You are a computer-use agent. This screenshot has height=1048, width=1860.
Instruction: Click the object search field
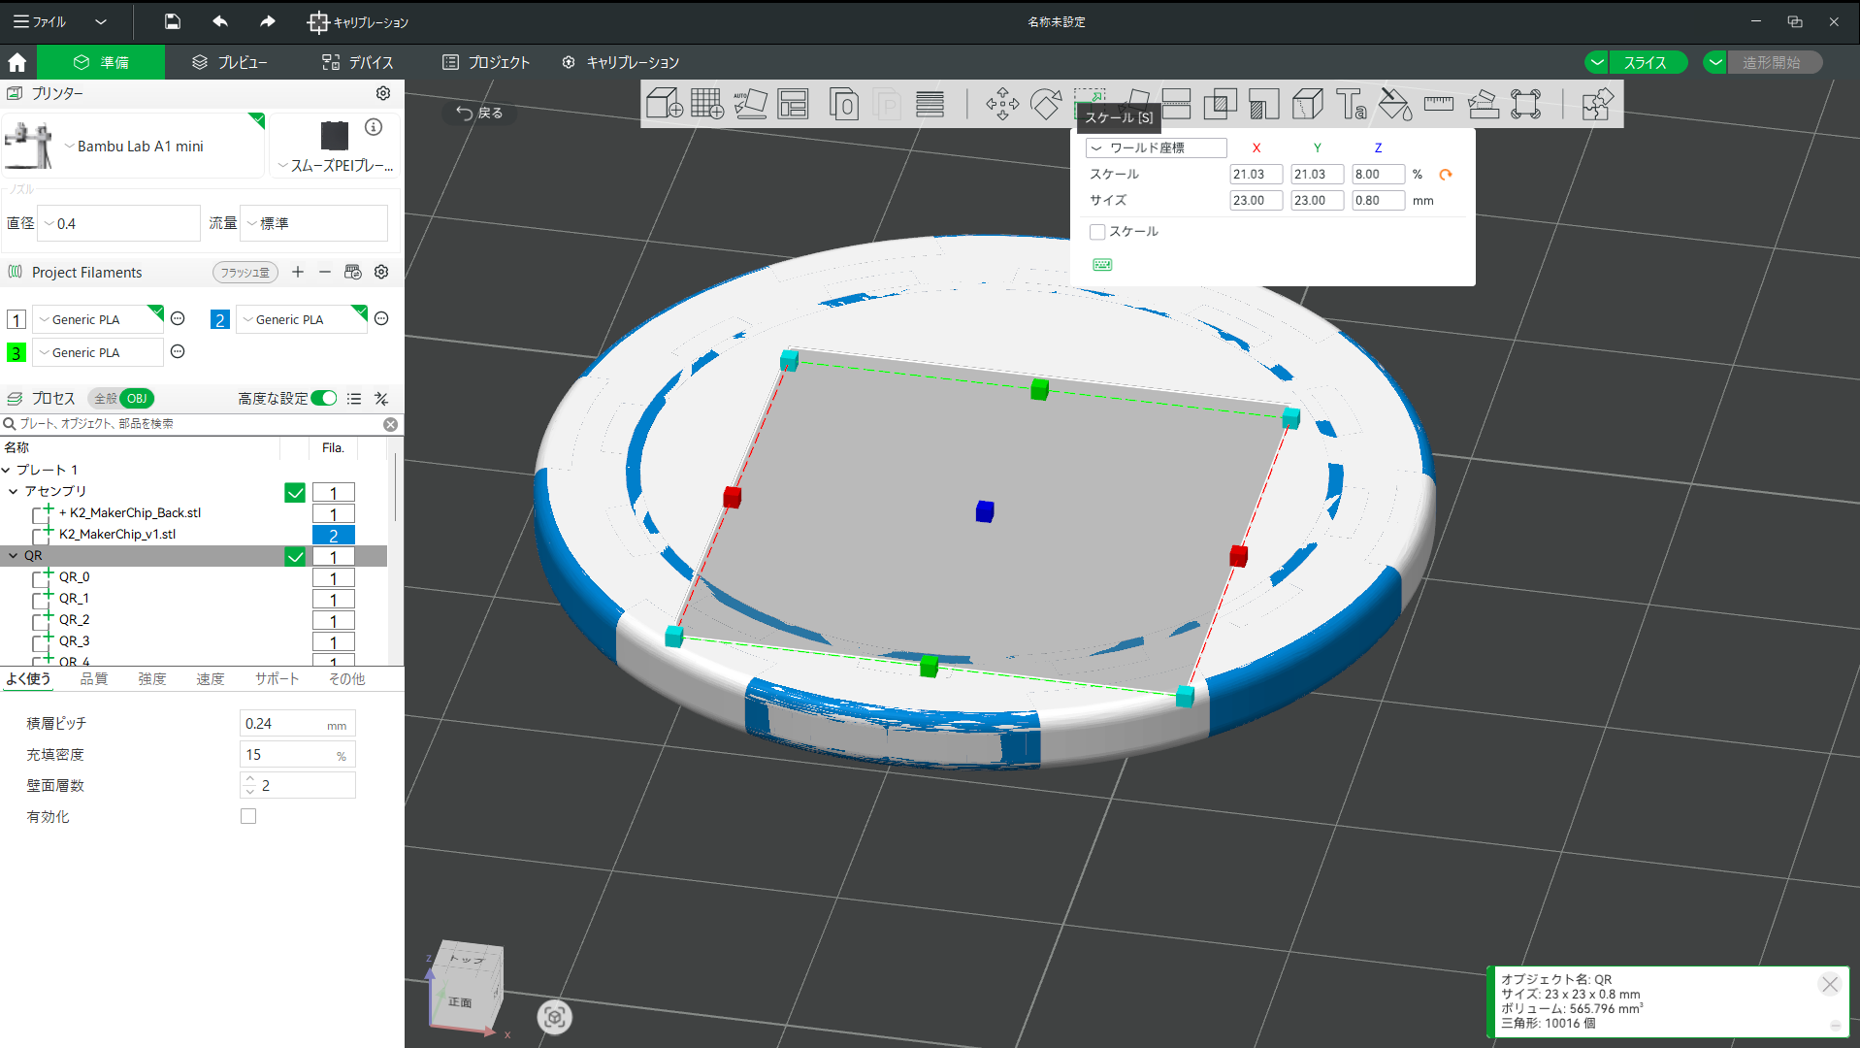(201, 424)
